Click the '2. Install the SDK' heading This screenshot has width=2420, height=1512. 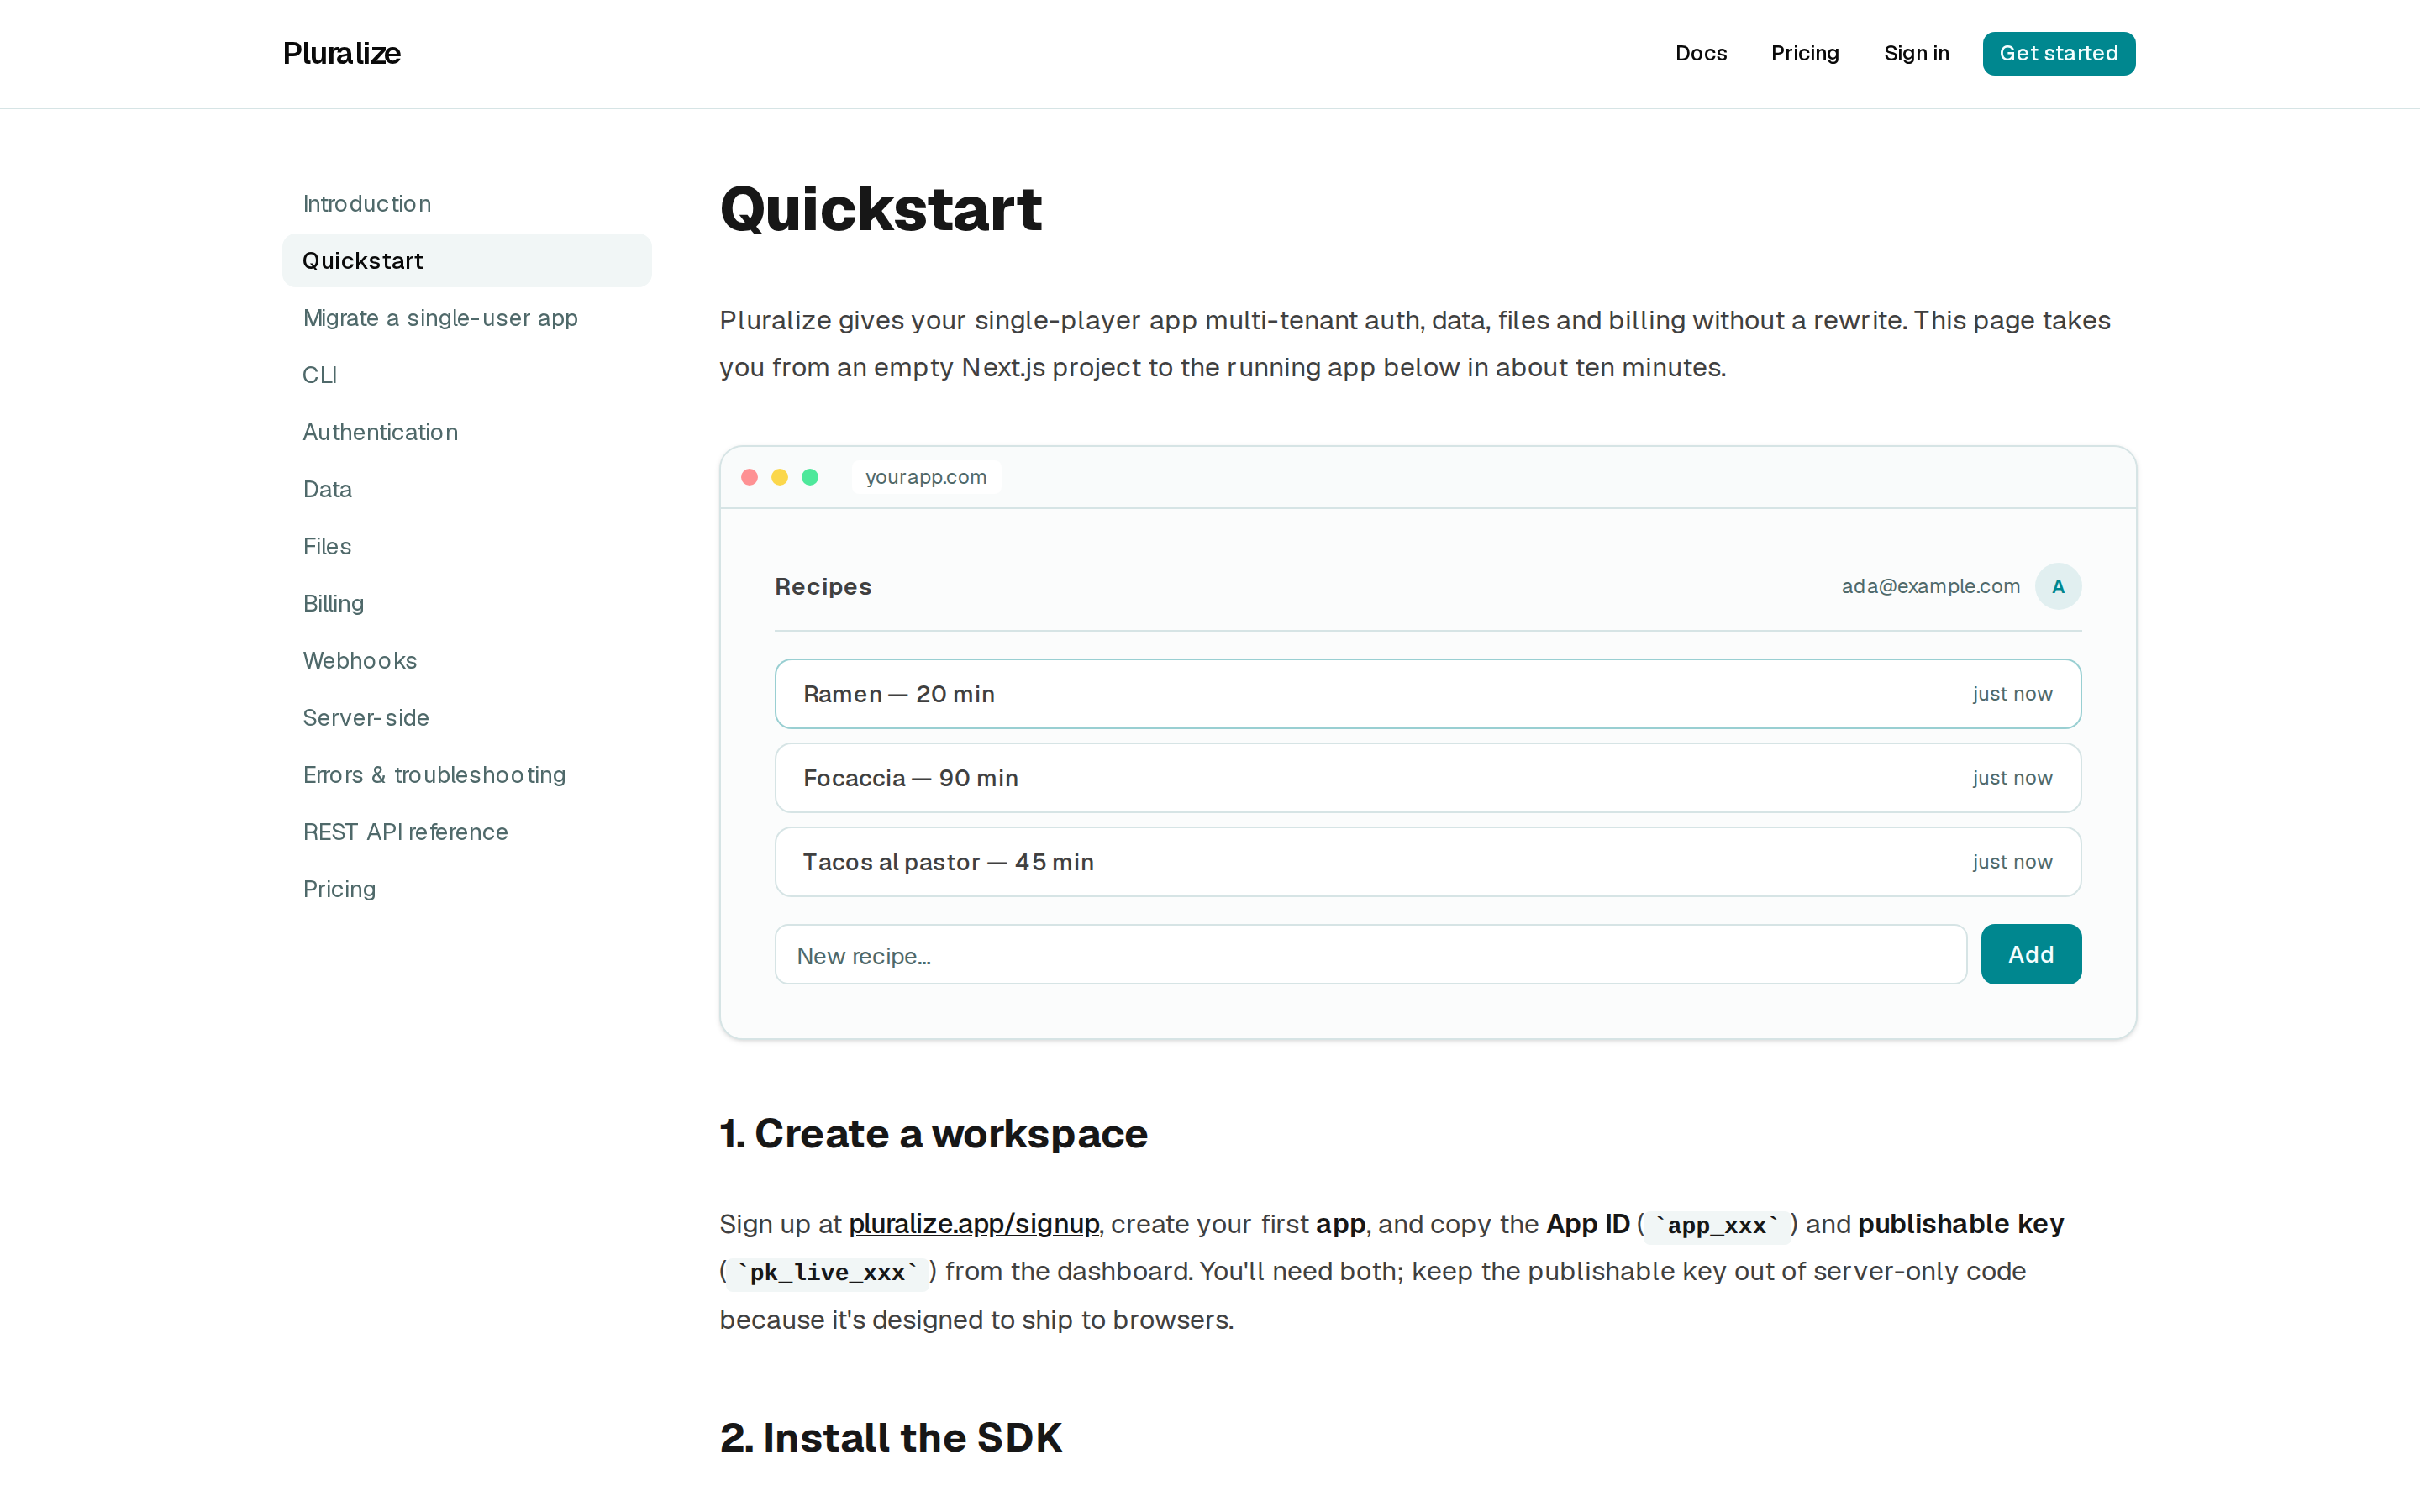coord(891,1437)
